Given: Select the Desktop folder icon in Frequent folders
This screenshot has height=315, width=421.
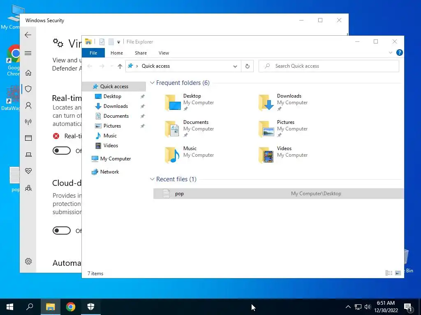Looking at the screenshot, I should (x=173, y=103).
